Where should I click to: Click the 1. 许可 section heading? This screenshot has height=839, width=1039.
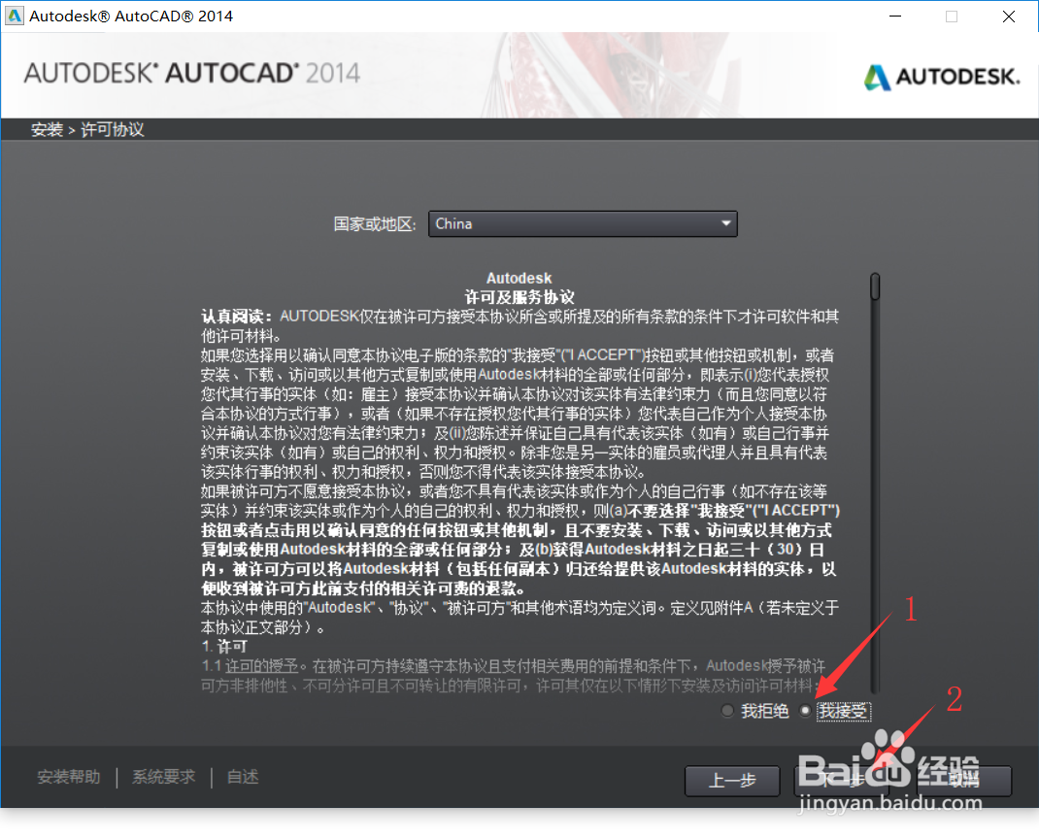click(224, 646)
